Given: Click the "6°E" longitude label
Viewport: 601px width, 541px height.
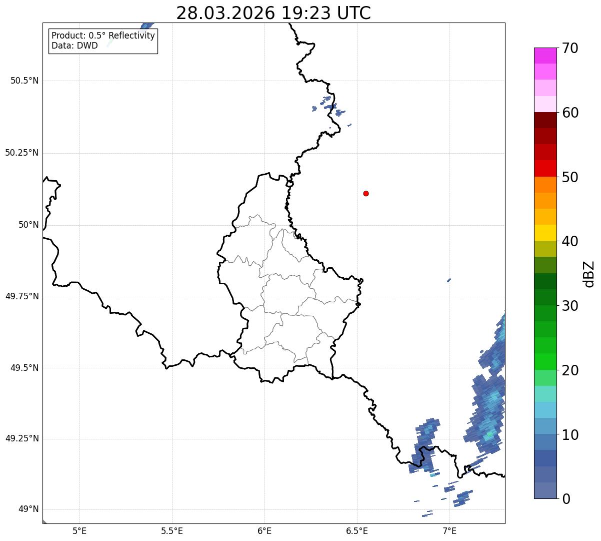Looking at the screenshot, I should click(264, 530).
